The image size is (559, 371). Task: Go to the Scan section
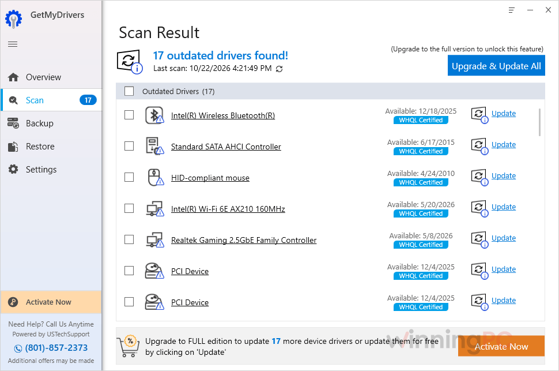(x=51, y=100)
